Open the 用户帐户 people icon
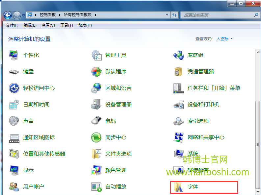261x195 pixels. tap(14, 186)
